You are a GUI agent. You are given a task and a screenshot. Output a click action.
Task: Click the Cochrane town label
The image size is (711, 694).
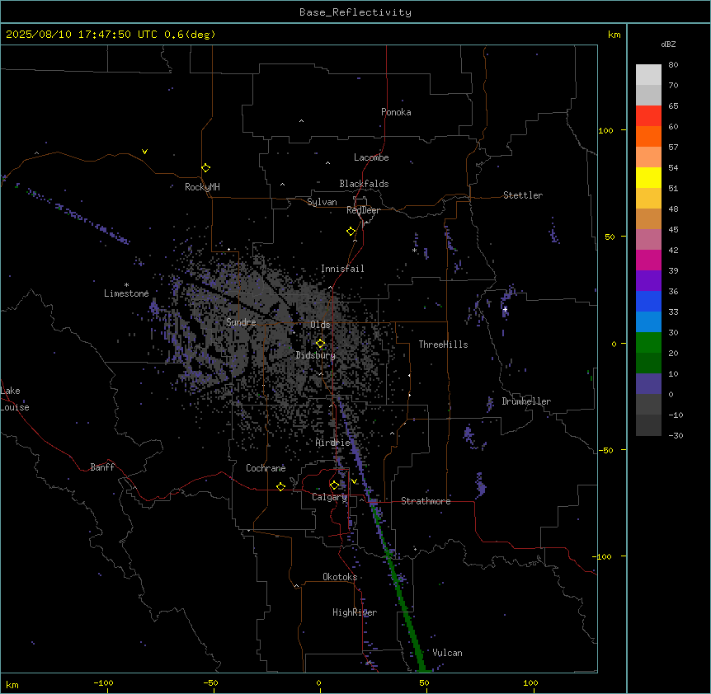tap(266, 468)
